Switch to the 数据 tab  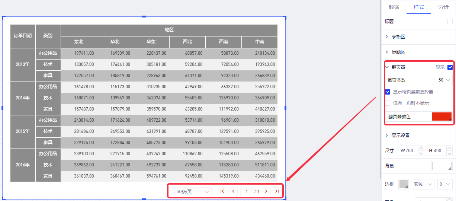394,7
